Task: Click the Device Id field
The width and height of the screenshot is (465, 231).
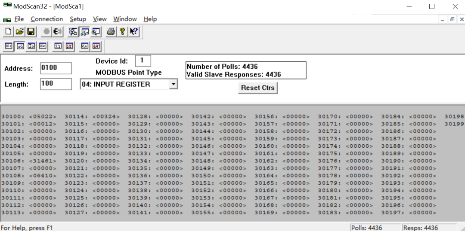Action: (143, 61)
